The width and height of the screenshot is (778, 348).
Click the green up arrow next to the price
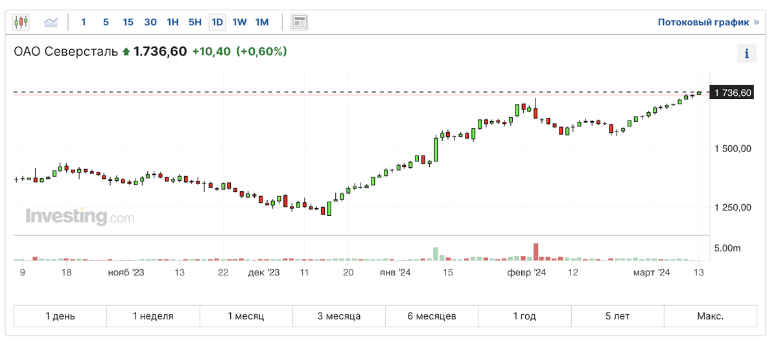126,52
